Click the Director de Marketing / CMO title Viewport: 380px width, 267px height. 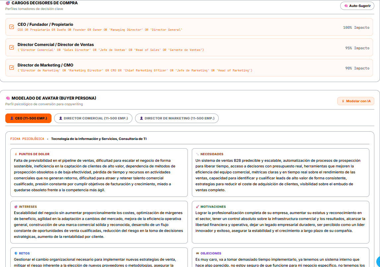[x=45, y=65]
